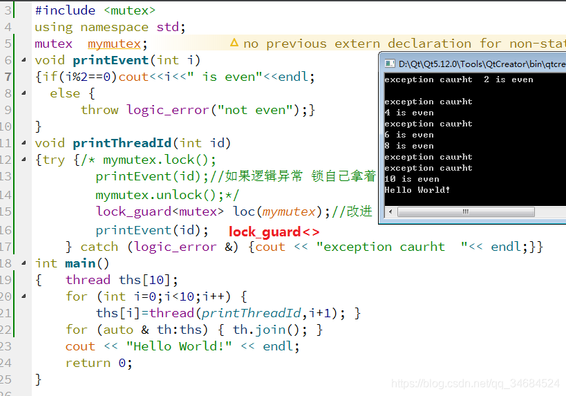Click the console horizontal scrollbar thumb
The height and width of the screenshot is (396, 566).
466,212
